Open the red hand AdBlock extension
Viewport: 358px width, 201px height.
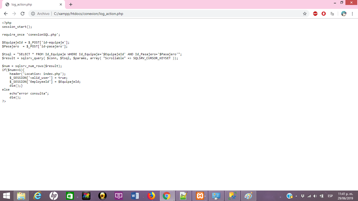click(x=324, y=14)
